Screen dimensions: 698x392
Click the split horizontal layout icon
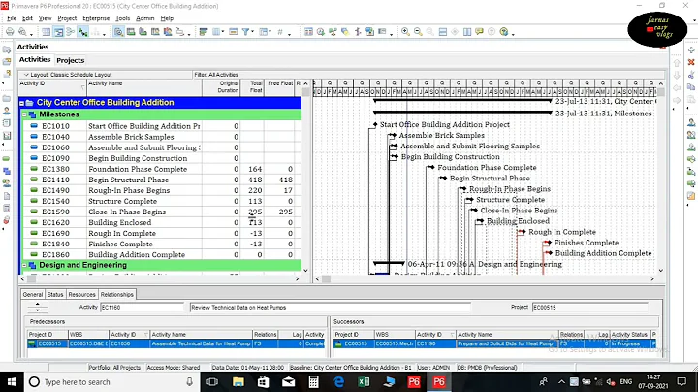click(x=442, y=32)
